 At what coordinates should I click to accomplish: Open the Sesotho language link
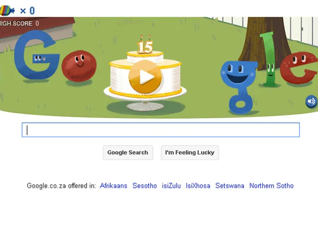coord(144,186)
